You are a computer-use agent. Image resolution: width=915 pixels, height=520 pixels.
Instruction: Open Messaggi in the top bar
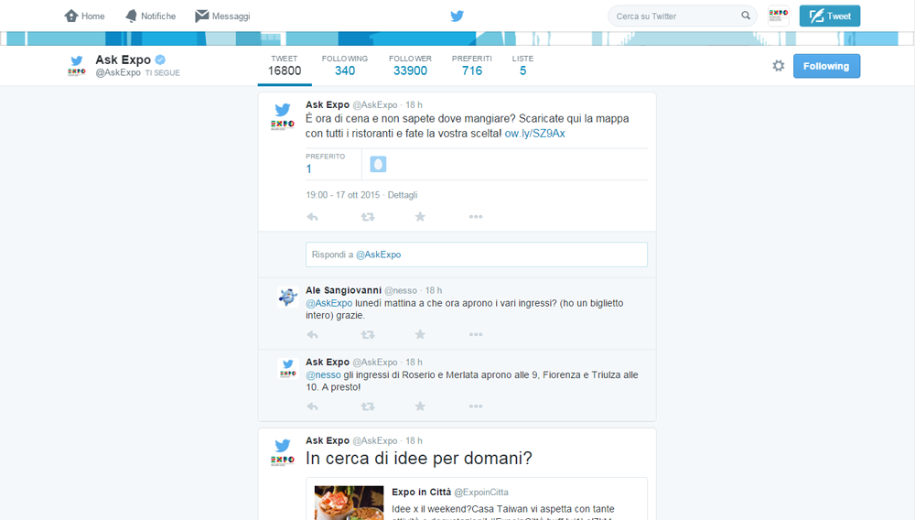point(222,16)
